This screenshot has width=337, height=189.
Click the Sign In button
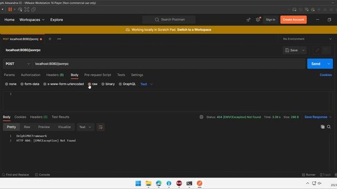(270, 20)
